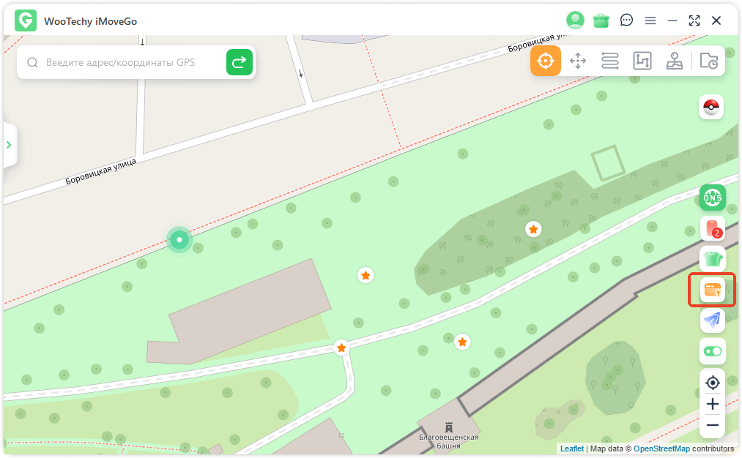Zoom in the map with plus button
This screenshot has width=742, height=458.
tap(712, 404)
